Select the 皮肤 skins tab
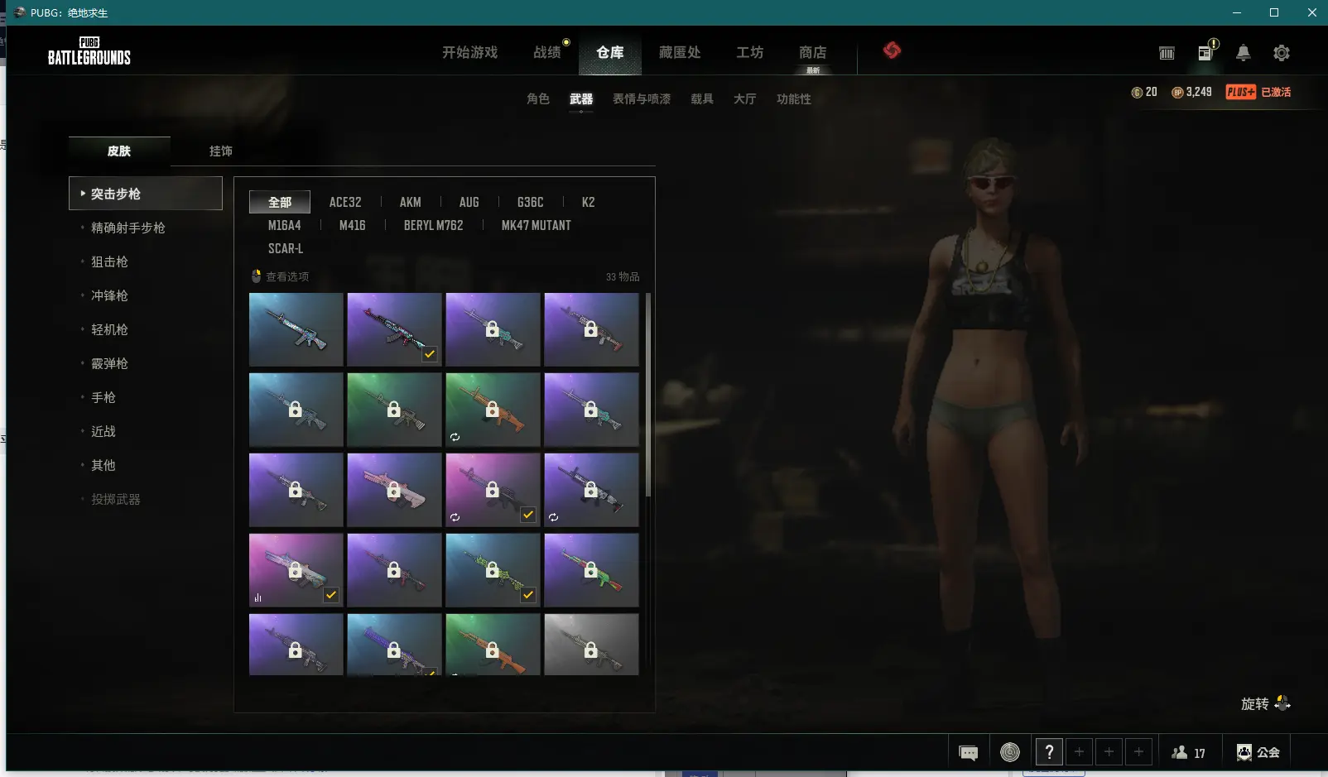The image size is (1328, 777). [x=119, y=151]
